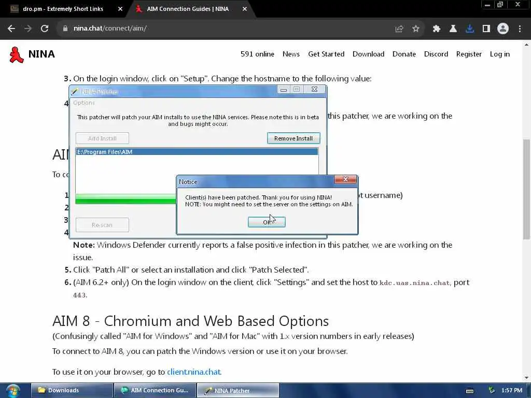Select the AIM Connection Guides | NINA tab
This screenshot has height=398, width=531.
[188, 9]
